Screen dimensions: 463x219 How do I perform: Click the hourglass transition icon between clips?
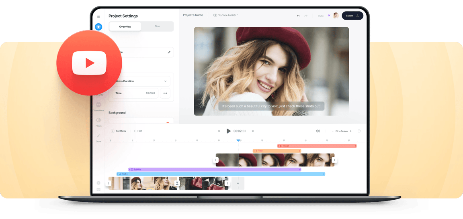177,183
